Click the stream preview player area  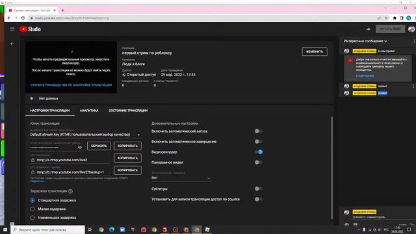tap(71, 67)
